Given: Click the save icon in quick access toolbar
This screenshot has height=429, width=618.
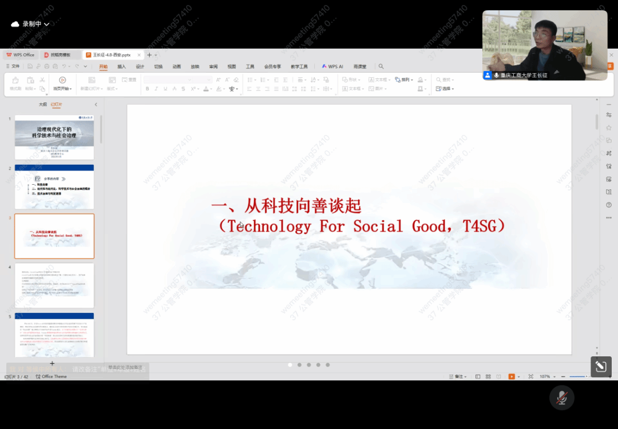Looking at the screenshot, I should (30, 66).
